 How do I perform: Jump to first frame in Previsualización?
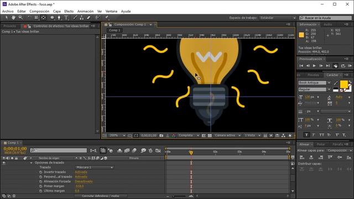click(x=301, y=66)
